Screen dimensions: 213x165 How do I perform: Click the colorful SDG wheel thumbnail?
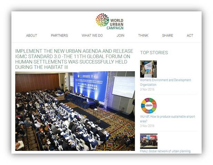point(149,106)
